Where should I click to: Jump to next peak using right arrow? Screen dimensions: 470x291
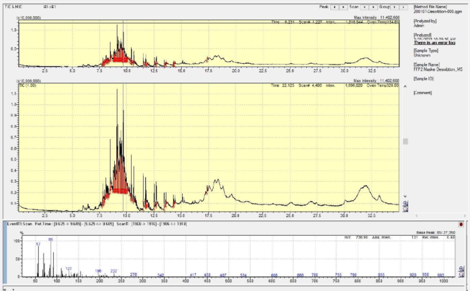344,5
